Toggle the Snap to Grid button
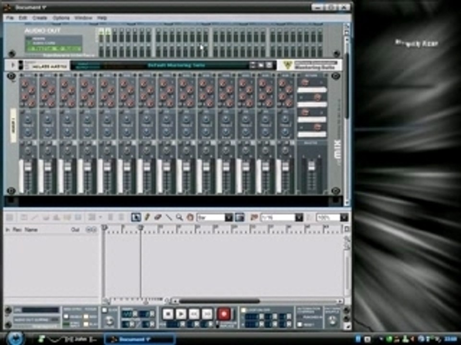461x345 pixels. [x=240, y=218]
